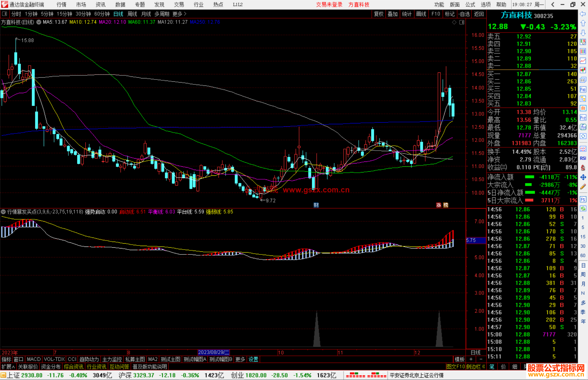Click the F12 sidebar icon
This screenshot has height=380, width=588.
point(583,118)
